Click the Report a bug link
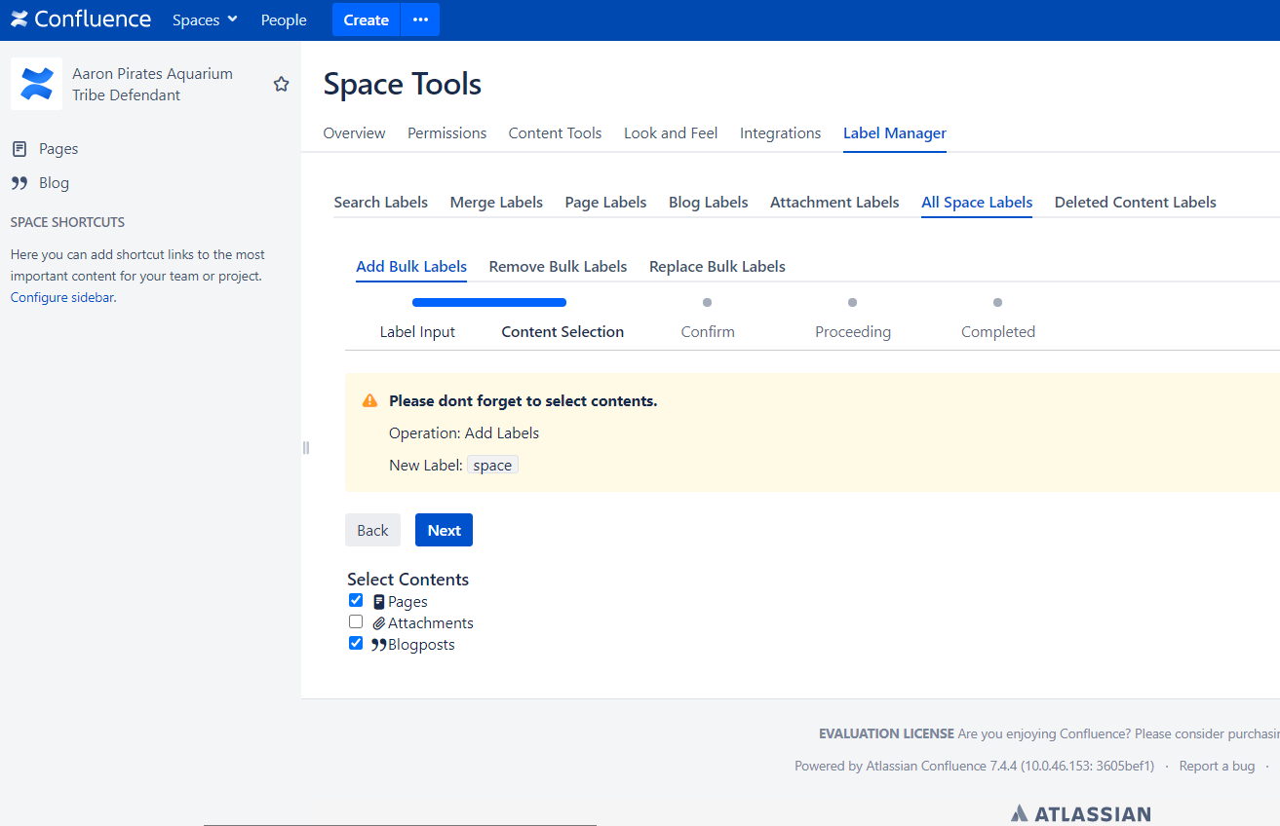This screenshot has width=1280, height=826. point(1217,767)
